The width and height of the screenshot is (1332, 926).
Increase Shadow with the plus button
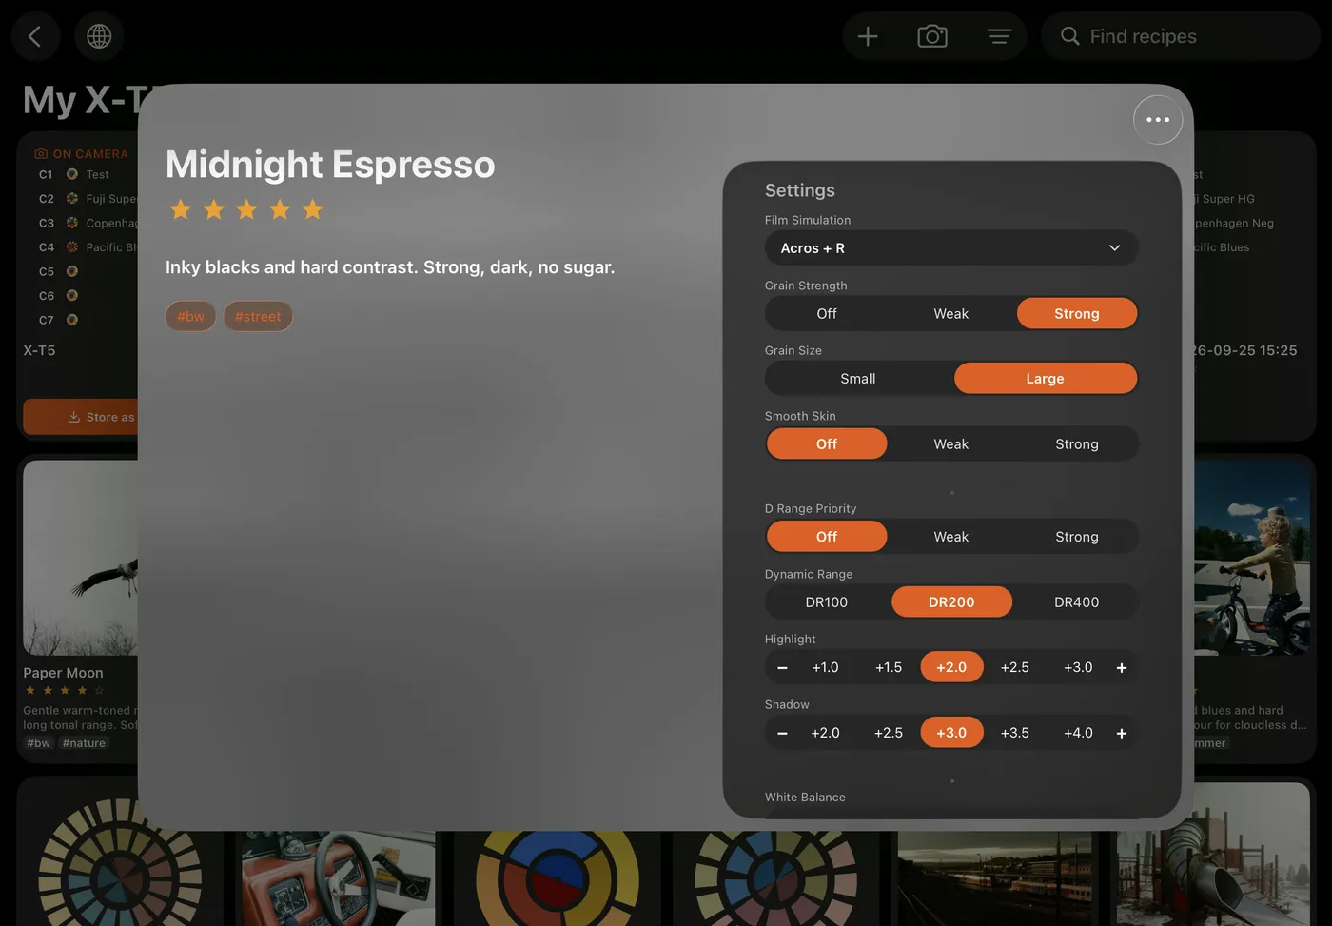1122,734
